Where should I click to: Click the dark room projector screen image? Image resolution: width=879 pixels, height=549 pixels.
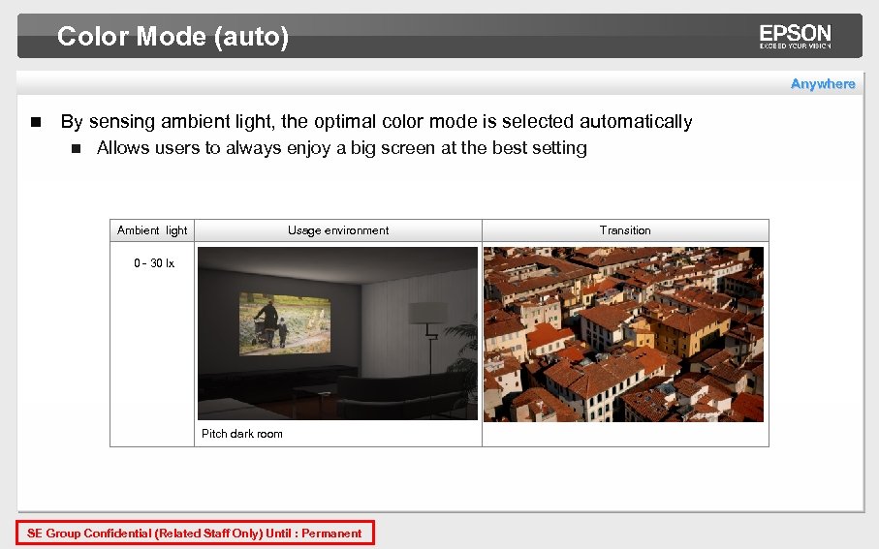tap(337, 333)
